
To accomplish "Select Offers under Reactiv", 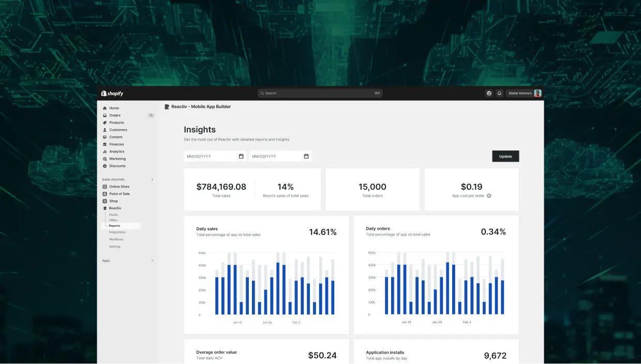I will [x=113, y=220].
